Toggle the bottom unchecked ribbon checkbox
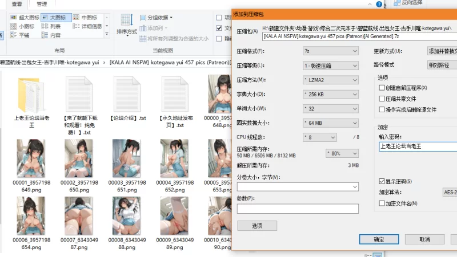 pyautogui.click(x=219, y=38)
